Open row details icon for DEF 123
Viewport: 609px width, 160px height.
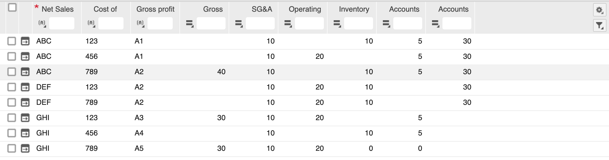click(x=25, y=87)
